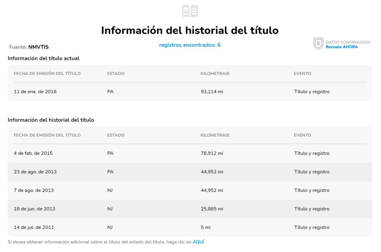Click the B emblem inside the shield badge
The height and width of the screenshot is (252, 381).
(318, 43)
